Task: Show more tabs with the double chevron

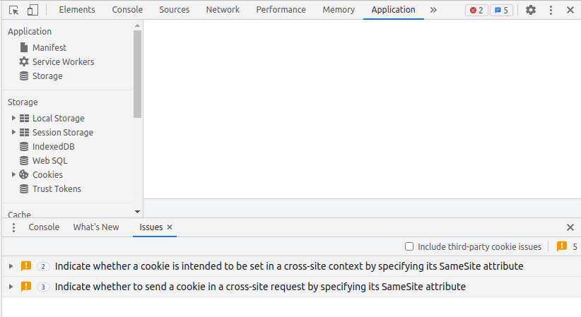Action: pos(433,10)
